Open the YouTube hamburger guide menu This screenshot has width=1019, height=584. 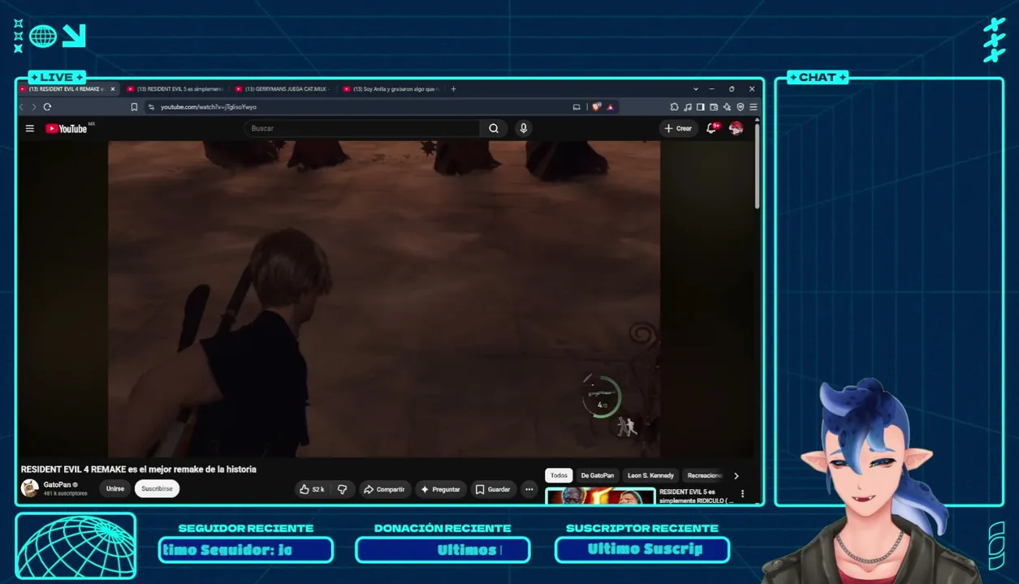[30, 128]
